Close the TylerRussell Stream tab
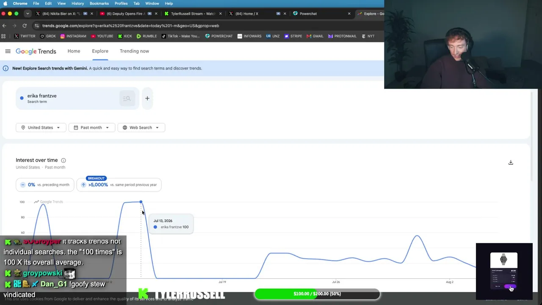Image resolution: width=542 pixels, height=305 pixels. [220, 14]
